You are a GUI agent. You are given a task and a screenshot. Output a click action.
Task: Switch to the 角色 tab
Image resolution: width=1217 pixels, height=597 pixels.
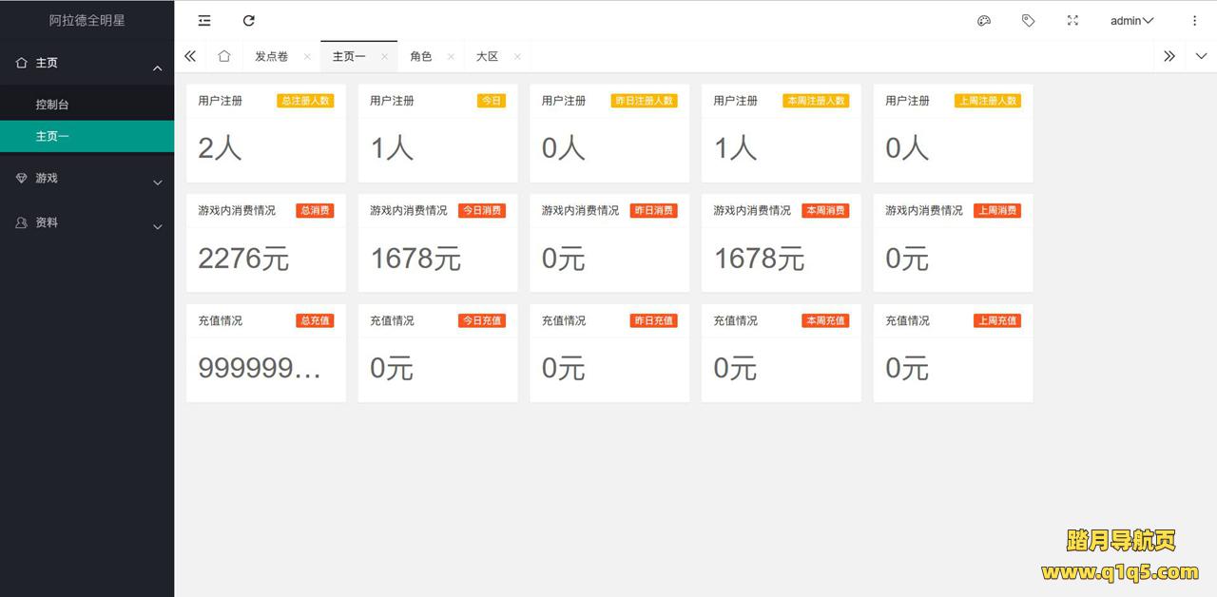click(x=420, y=57)
